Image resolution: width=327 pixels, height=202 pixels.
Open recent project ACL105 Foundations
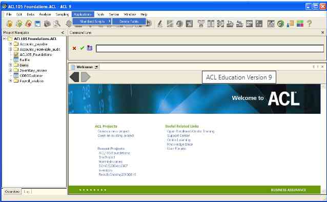tap(114, 153)
